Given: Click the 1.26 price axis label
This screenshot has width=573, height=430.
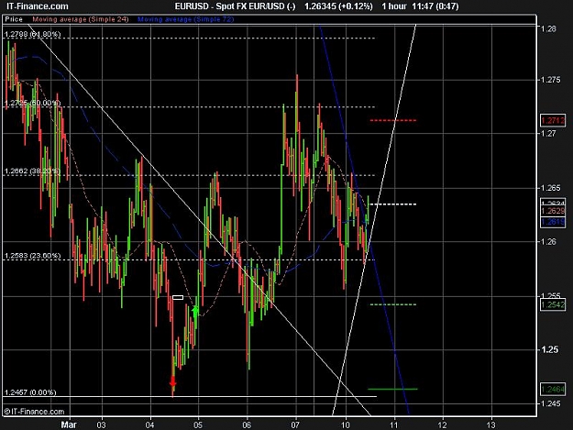Looking at the screenshot, I should (548, 241).
